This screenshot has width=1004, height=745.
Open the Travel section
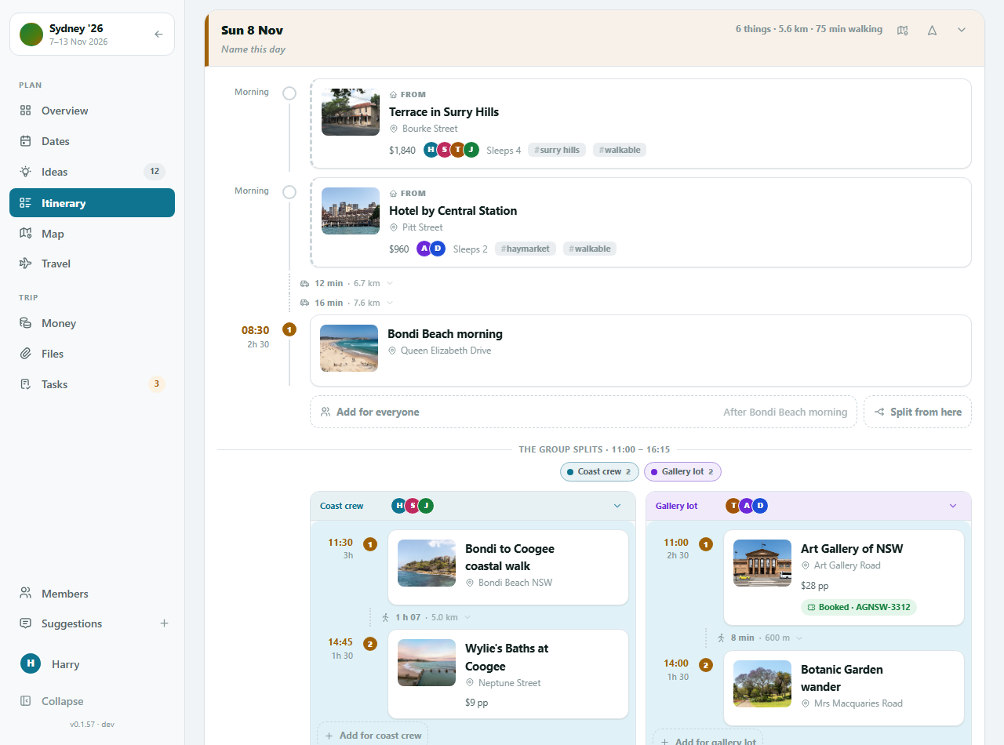(92, 263)
